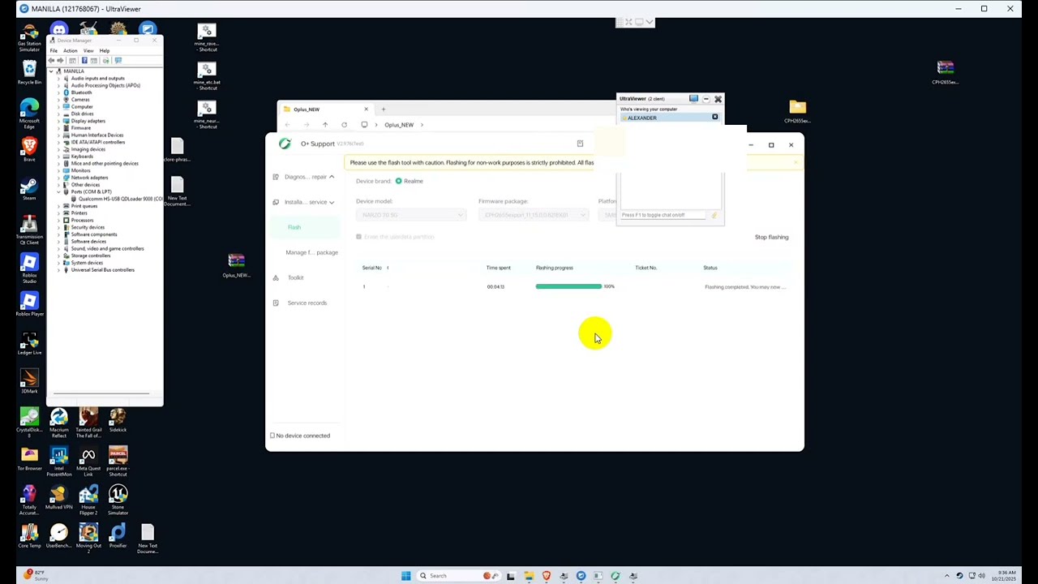1038x584 pixels.
Task: Open View menu in Device Manager
Action: point(88,50)
